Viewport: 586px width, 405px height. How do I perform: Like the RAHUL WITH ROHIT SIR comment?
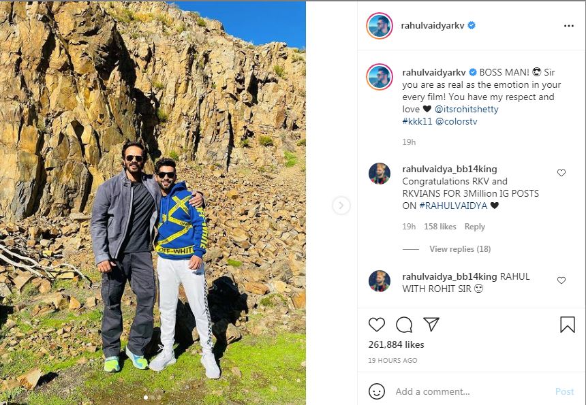coord(561,280)
